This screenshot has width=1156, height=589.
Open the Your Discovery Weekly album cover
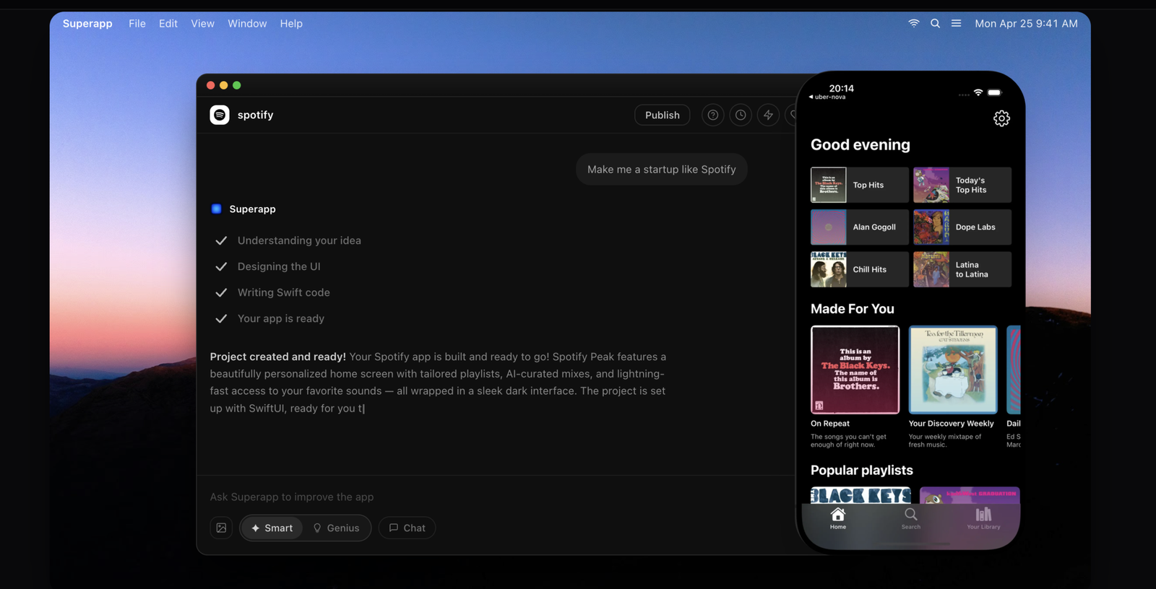tap(953, 370)
